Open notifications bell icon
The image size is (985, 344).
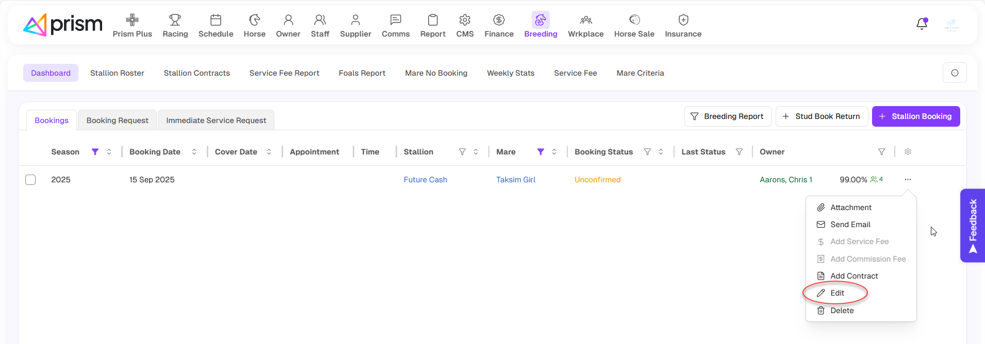pyautogui.click(x=922, y=24)
